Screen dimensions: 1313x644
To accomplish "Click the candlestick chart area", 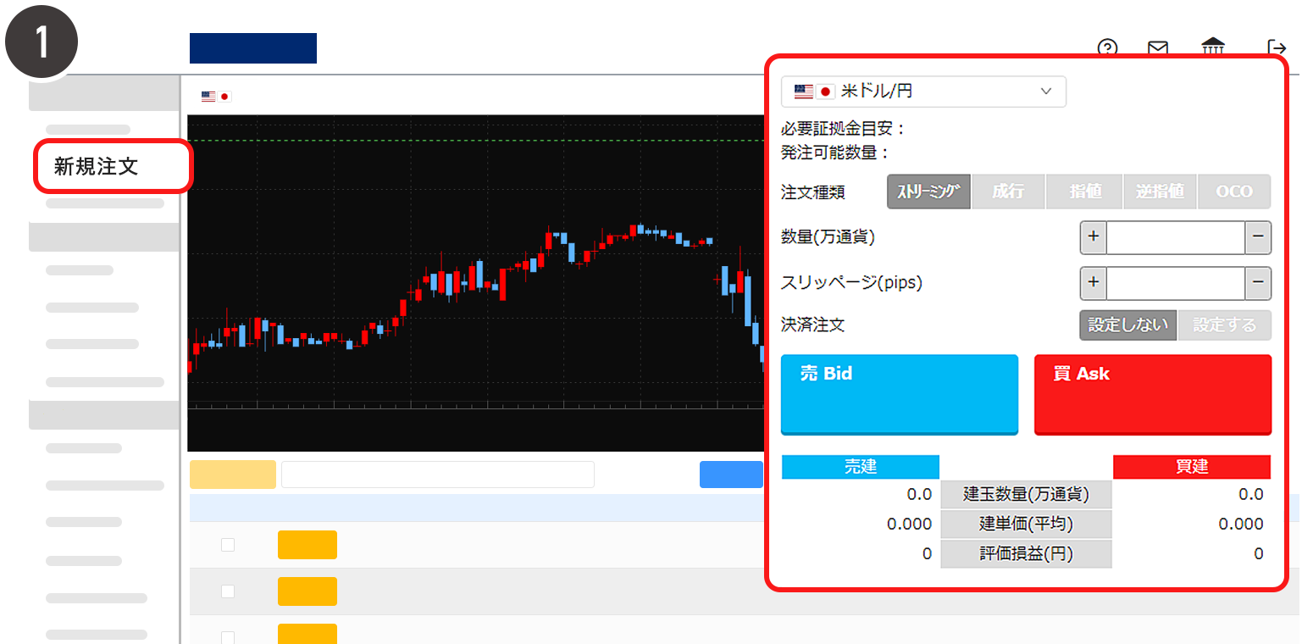I will pos(474,282).
